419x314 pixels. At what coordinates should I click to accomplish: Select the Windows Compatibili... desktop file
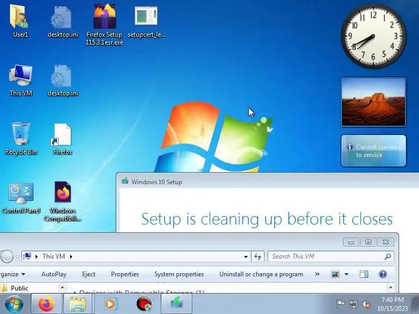(62, 201)
